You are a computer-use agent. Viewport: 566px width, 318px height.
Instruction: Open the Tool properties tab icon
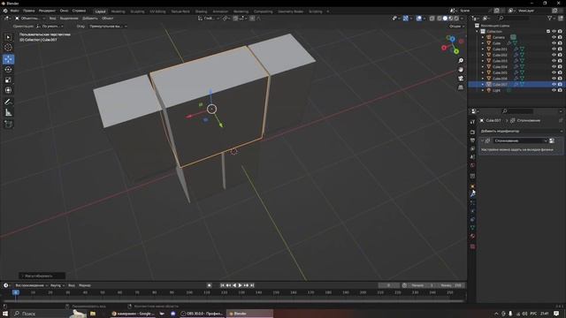(x=472, y=122)
